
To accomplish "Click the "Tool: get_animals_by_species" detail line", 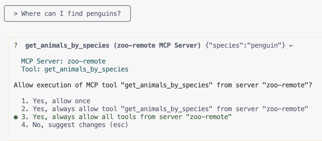I will (75, 69).
